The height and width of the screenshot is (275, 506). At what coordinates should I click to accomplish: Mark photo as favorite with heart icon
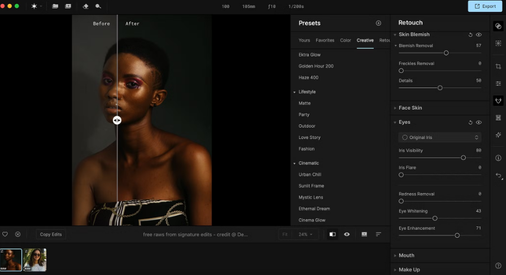pyautogui.click(x=5, y=234)
